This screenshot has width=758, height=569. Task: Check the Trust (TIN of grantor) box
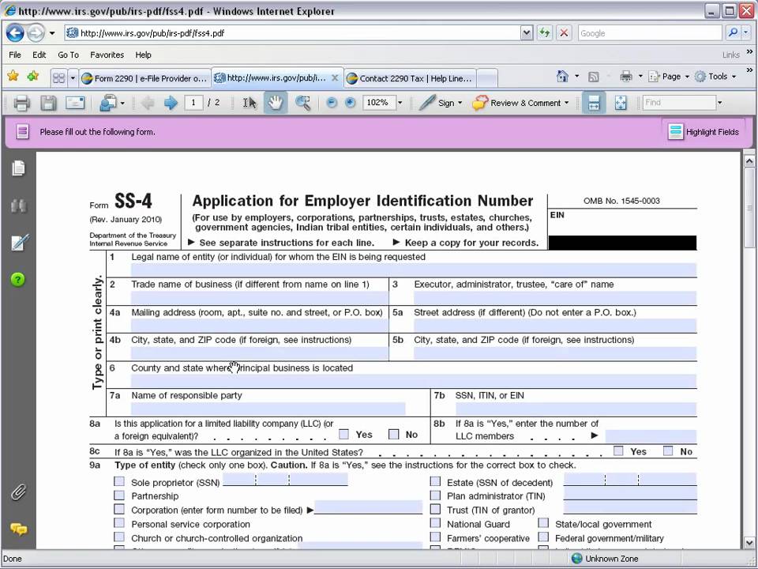click(x=436, y=509)
